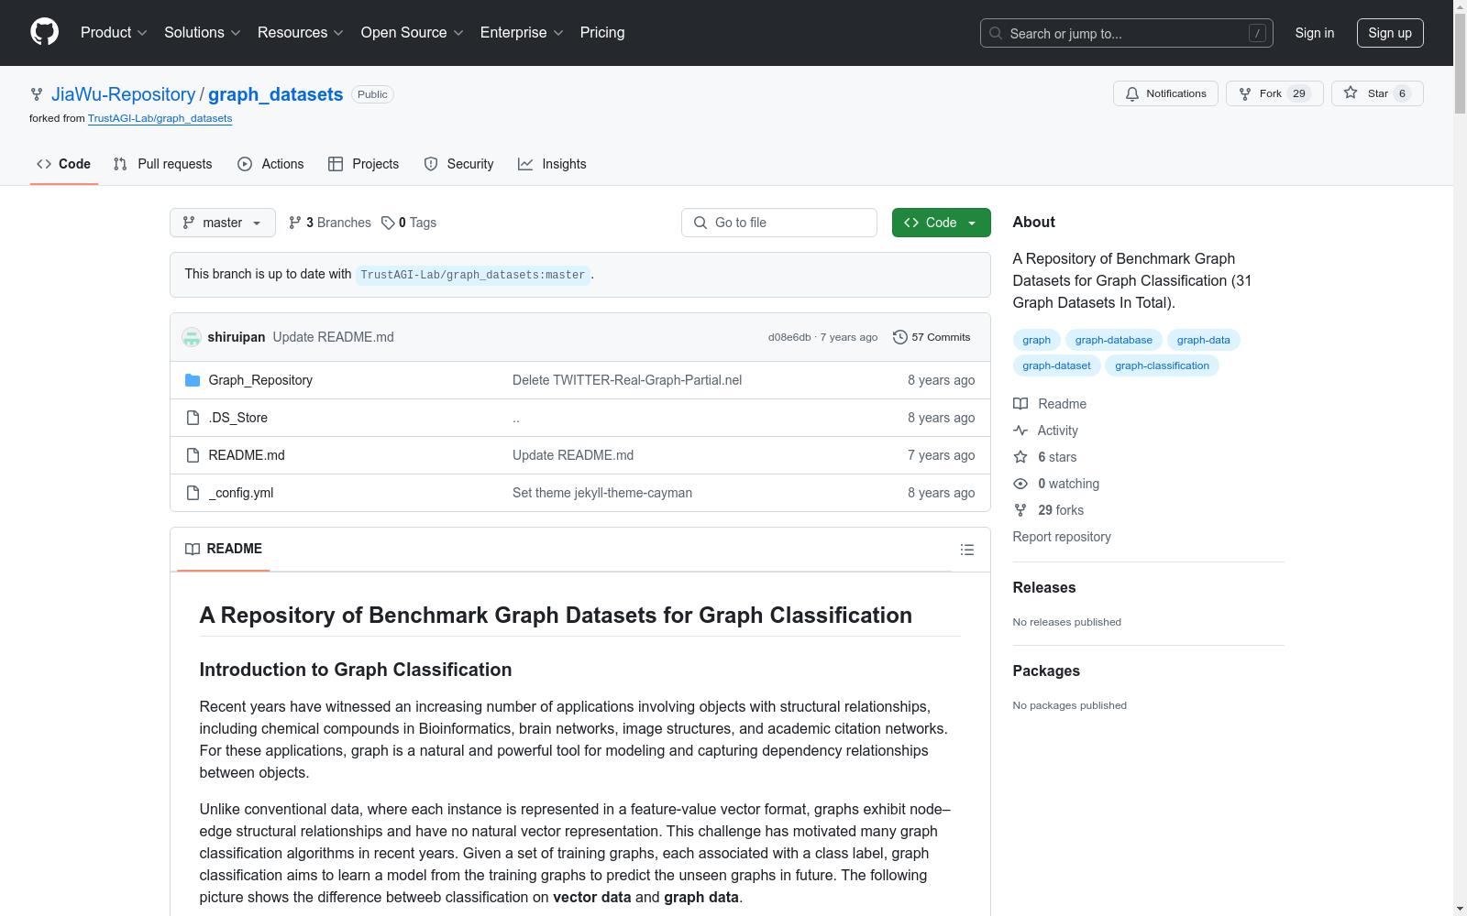Click the watching eye icon

pyautogui.click(x=1020, y=484)
